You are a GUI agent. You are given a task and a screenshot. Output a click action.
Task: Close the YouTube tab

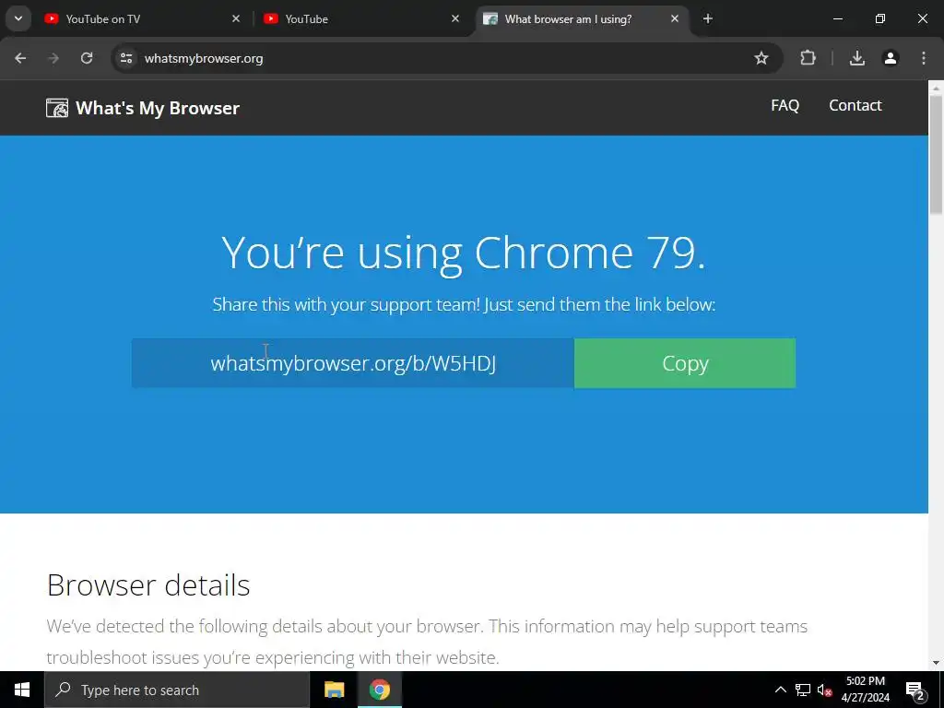pos(455,18)
